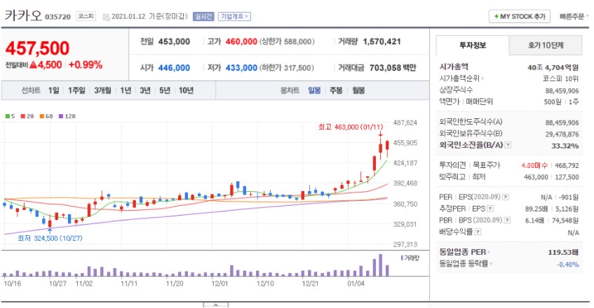Image resolution: width=594 pixels, height=308 pixels.
Task: Click the 시가 value 446,000
Action: tap(174, 68)
